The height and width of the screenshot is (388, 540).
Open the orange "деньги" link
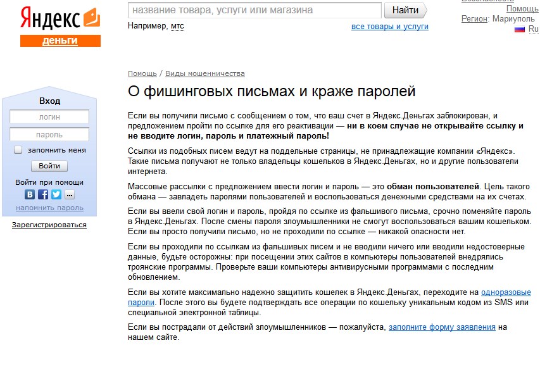pyautogui.click(x=60, y=41)
